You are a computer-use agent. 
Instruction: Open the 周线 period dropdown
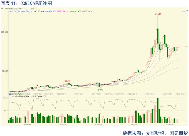(33, 9)
